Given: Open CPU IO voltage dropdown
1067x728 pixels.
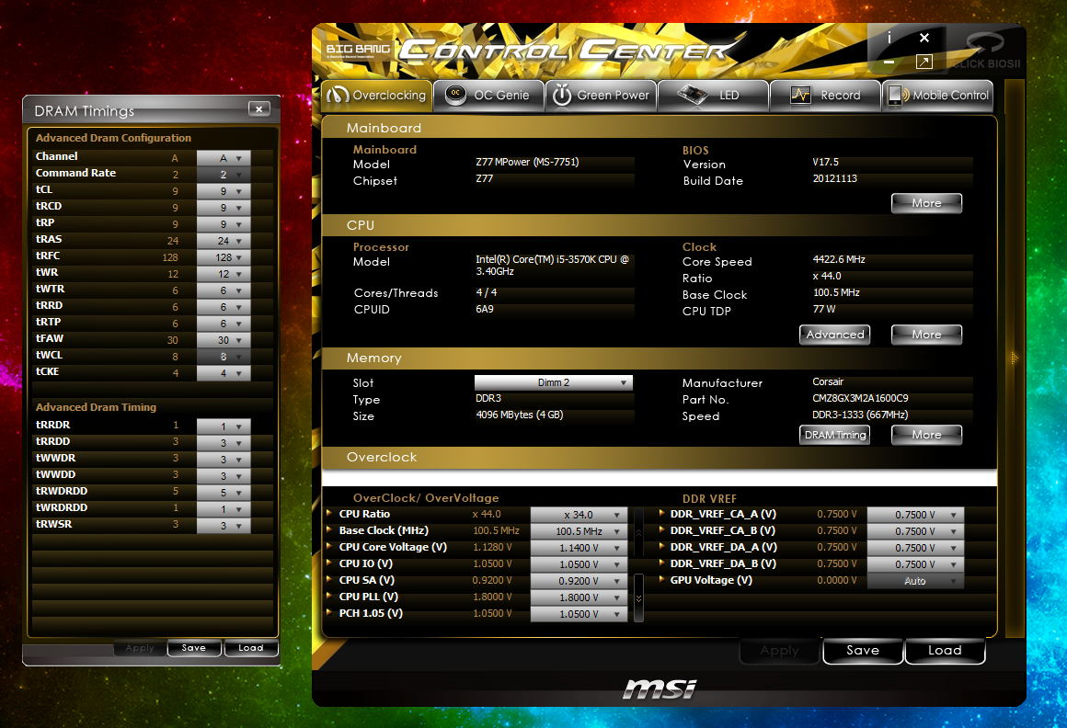Looking at the screenshot, I should click(579, 564).
